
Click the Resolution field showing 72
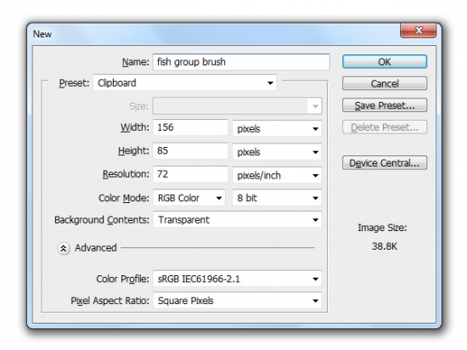(x=190, y=174)
